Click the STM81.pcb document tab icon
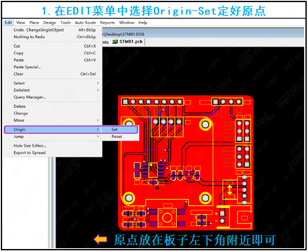The image size is (308, 252). point(115,42)
